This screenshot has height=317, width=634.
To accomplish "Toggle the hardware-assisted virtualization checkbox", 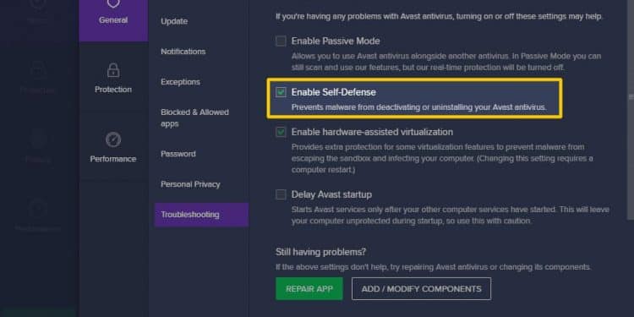I will (x=281, y=132).
